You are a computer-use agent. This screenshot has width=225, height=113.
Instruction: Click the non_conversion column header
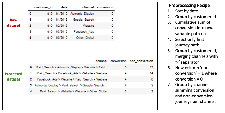(x=141, y=61)
